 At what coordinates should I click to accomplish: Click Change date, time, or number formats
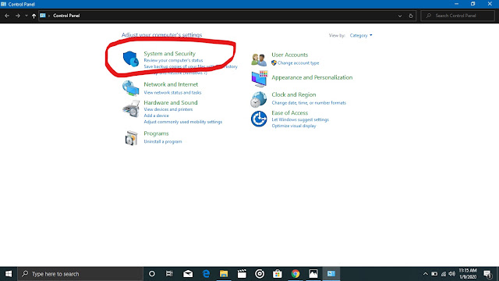(309, 103)
